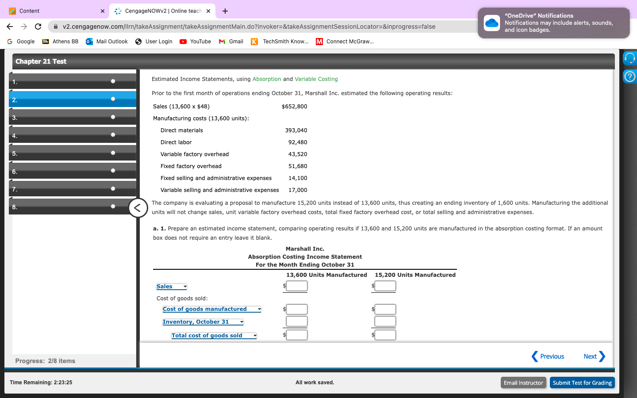This screenshot has width=637, height=398.
Task: Click the "13,600 Units Manufactured" column header
Action: (x=326, y=275)
